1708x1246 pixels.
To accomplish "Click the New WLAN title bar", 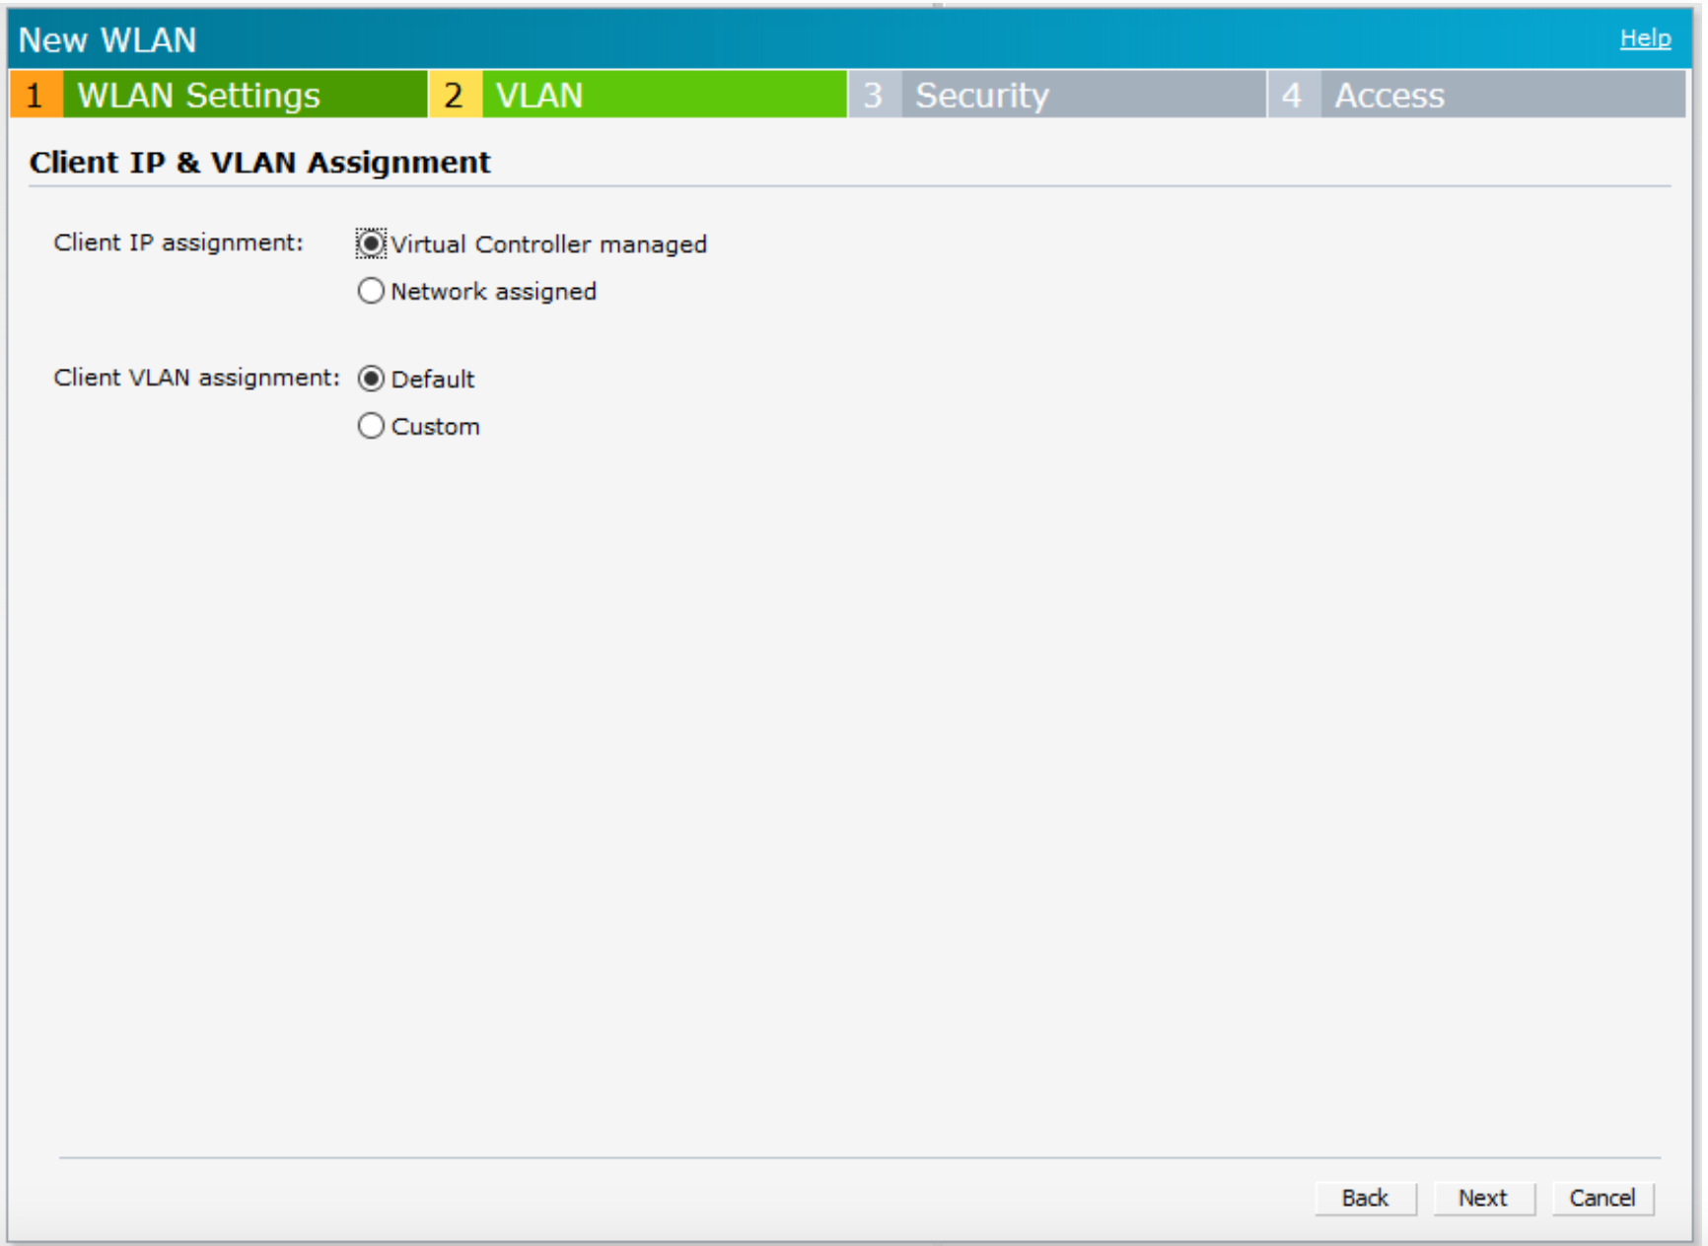I will pyautogui.click(x=108, y=40).
